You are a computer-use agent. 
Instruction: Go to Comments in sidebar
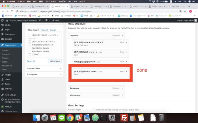point(10,34)
